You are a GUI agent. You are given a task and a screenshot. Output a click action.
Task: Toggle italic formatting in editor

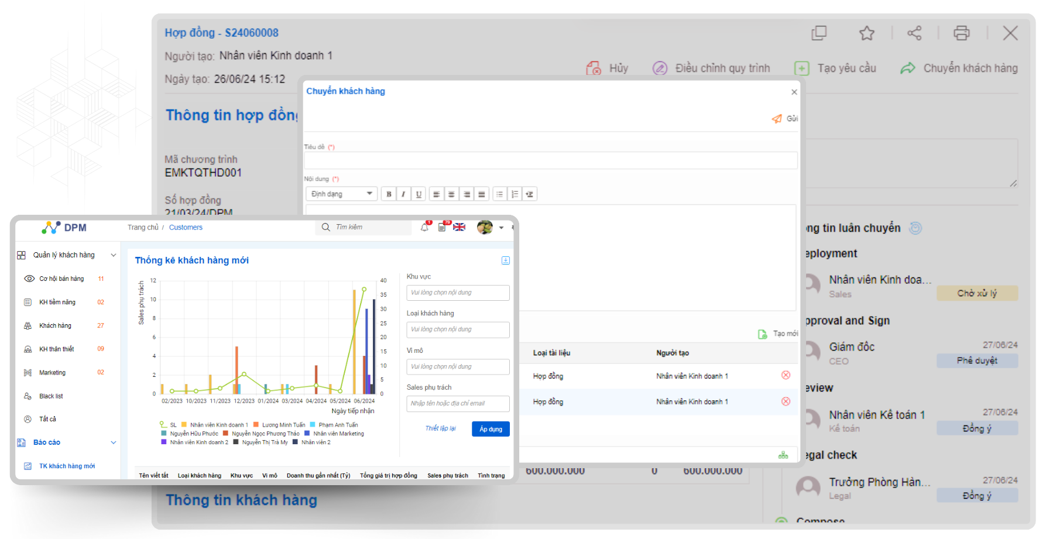[403, 194]
